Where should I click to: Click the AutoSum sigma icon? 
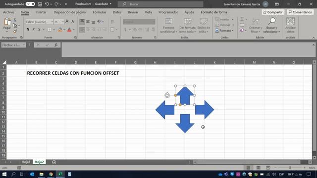pos(242,19)
